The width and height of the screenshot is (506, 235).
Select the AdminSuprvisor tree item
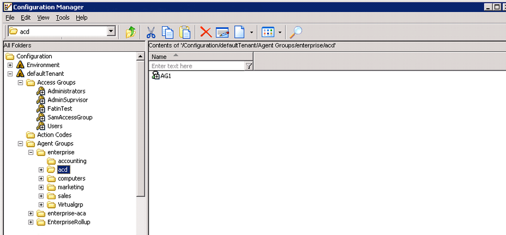coord(68,100)
